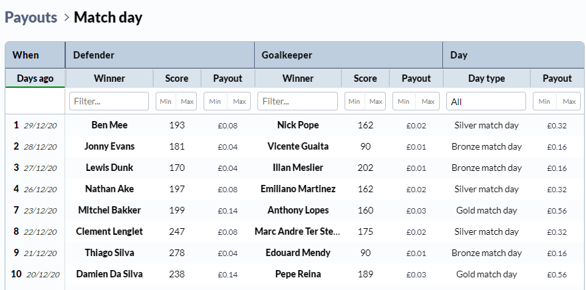This screenshot has height=290, width=586.
Task: Select Marc Andre Ter Stegen row entry
Action: click(x=297, y=231)
